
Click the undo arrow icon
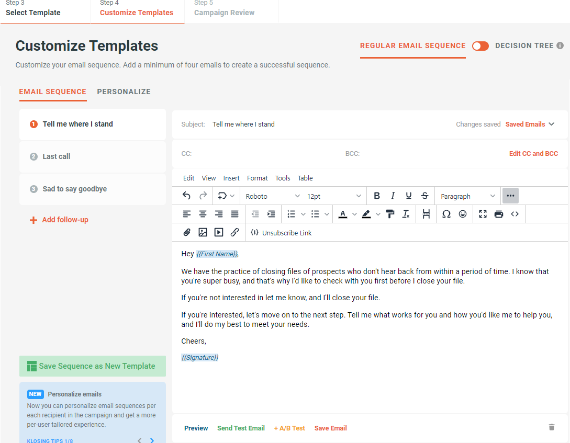click(186, 196)
